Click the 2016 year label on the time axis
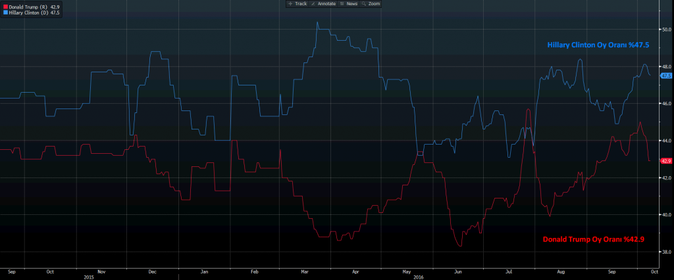This screenshot has height=280, width=674. (418, 277)
